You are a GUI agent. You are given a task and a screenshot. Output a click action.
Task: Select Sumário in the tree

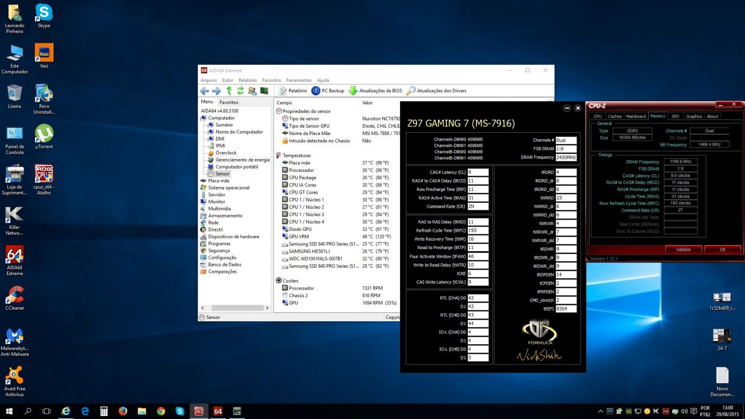point(224,125)
